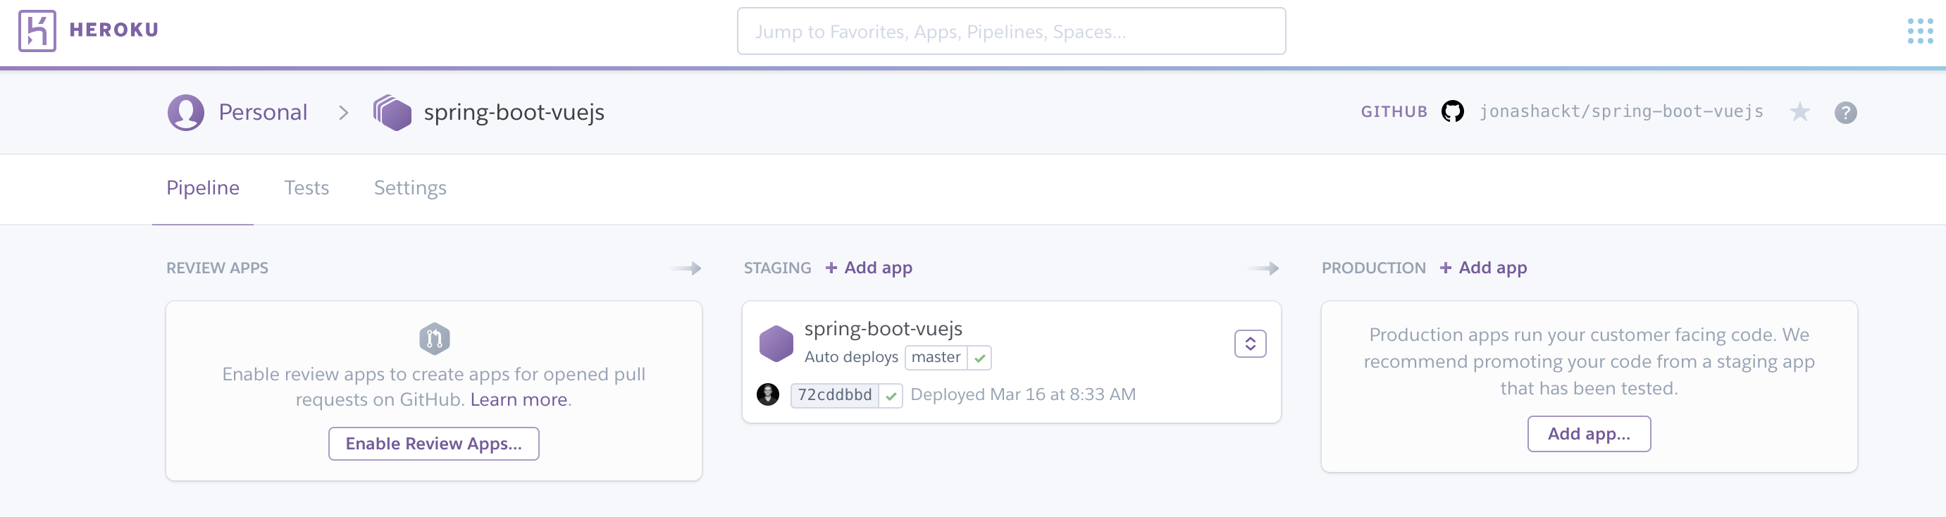Click the spring-boot-vuejs pipeline hexagon icon
The height and width of the screenshot is (517, 1946).
pyautogui.click(x=393, y=113)
